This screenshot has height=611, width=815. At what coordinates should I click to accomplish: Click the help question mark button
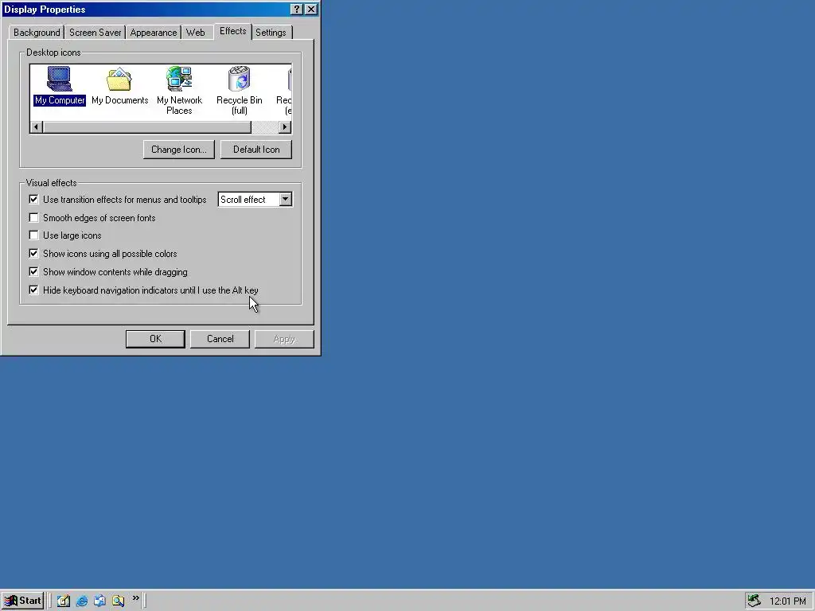(296, 10)
